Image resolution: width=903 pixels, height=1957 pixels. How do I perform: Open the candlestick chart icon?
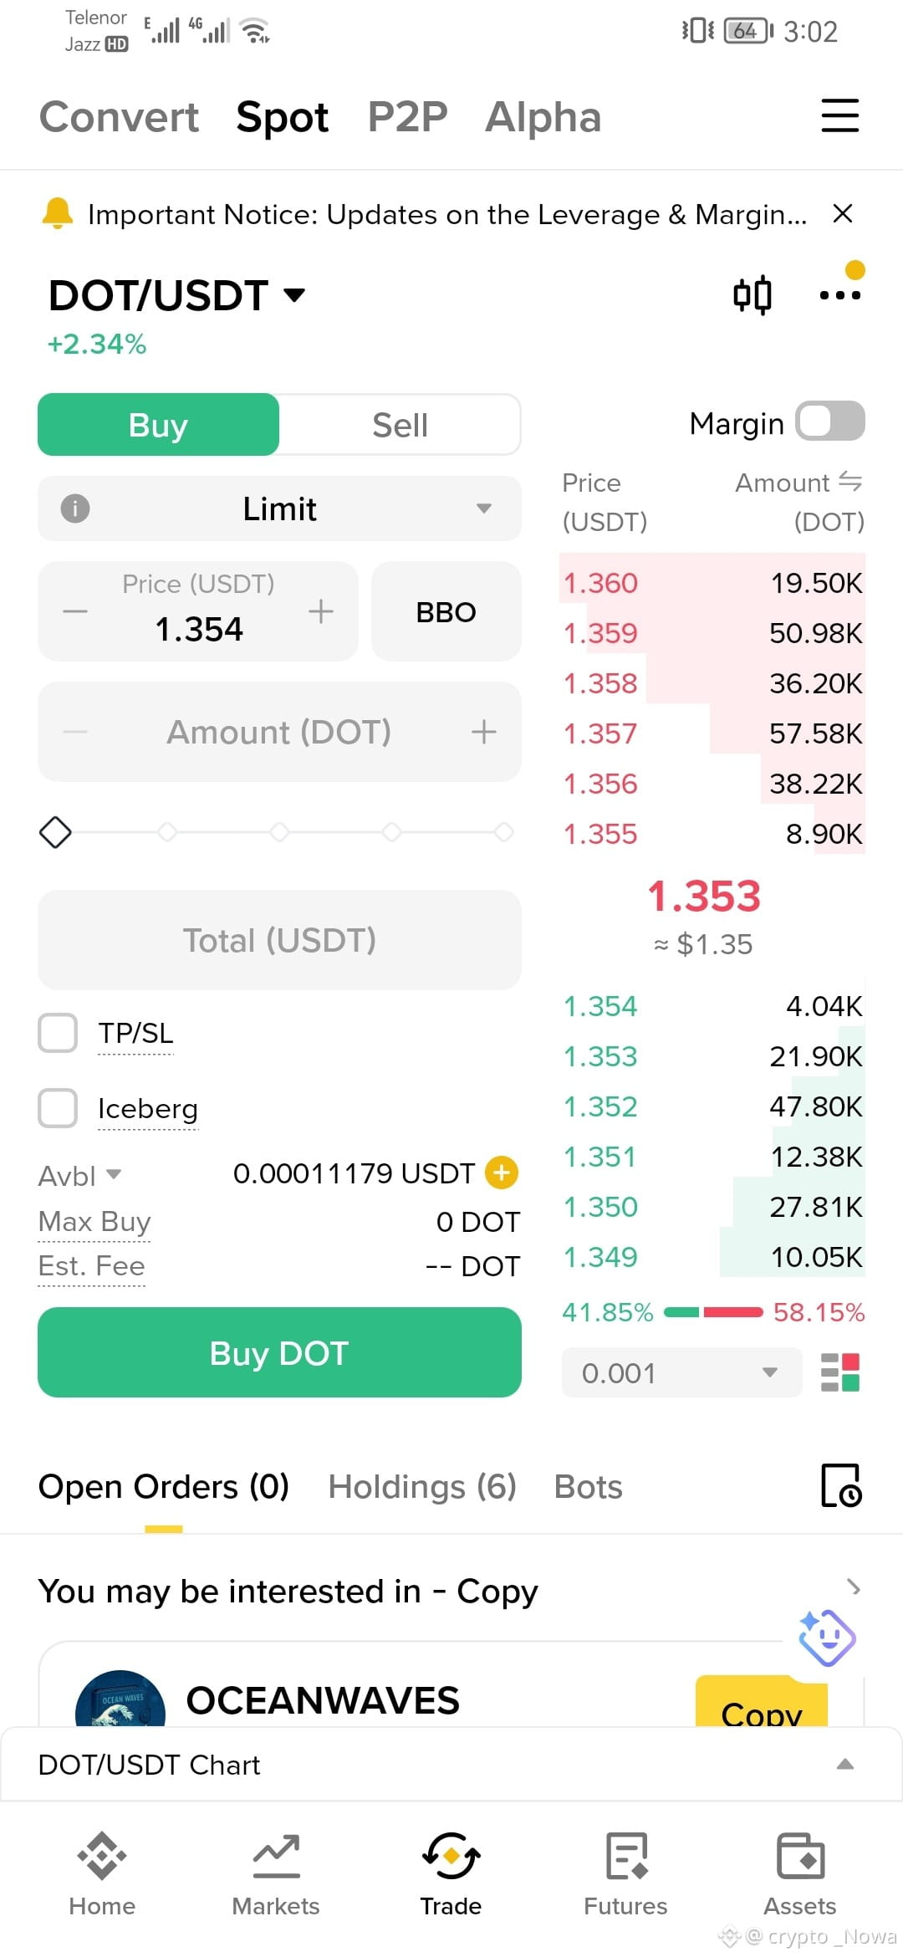pyautogui.click(x=752, y=294)
